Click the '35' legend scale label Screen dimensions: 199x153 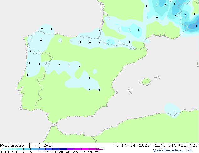coord(75,152)
